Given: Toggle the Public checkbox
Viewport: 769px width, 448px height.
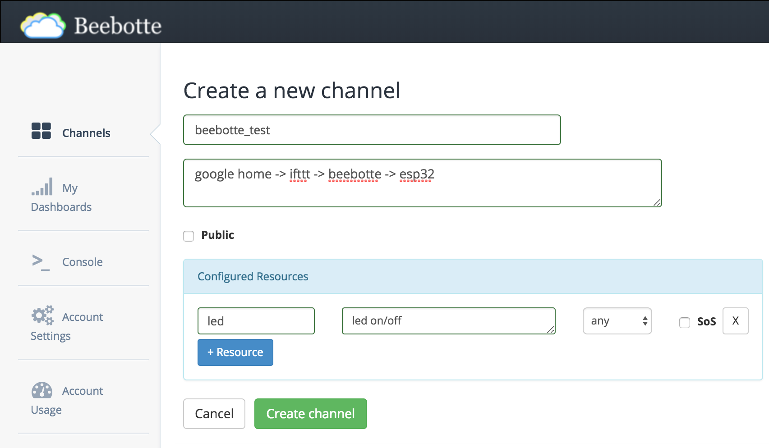Looking at the screenshot, I should tap(189, 236).
